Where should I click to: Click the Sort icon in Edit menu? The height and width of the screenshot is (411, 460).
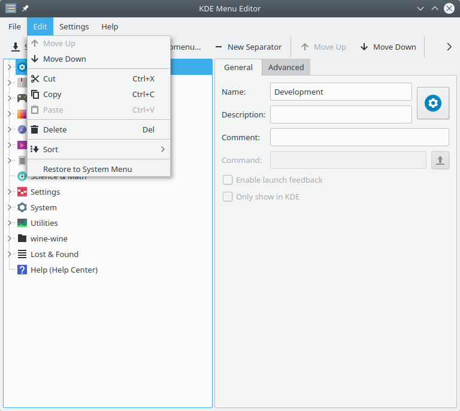(x=35, y=149)
